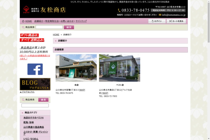Open お問い合わせ in the navigation bar
The height and width of the screenshot is (140, 210).
coord(67,21)
